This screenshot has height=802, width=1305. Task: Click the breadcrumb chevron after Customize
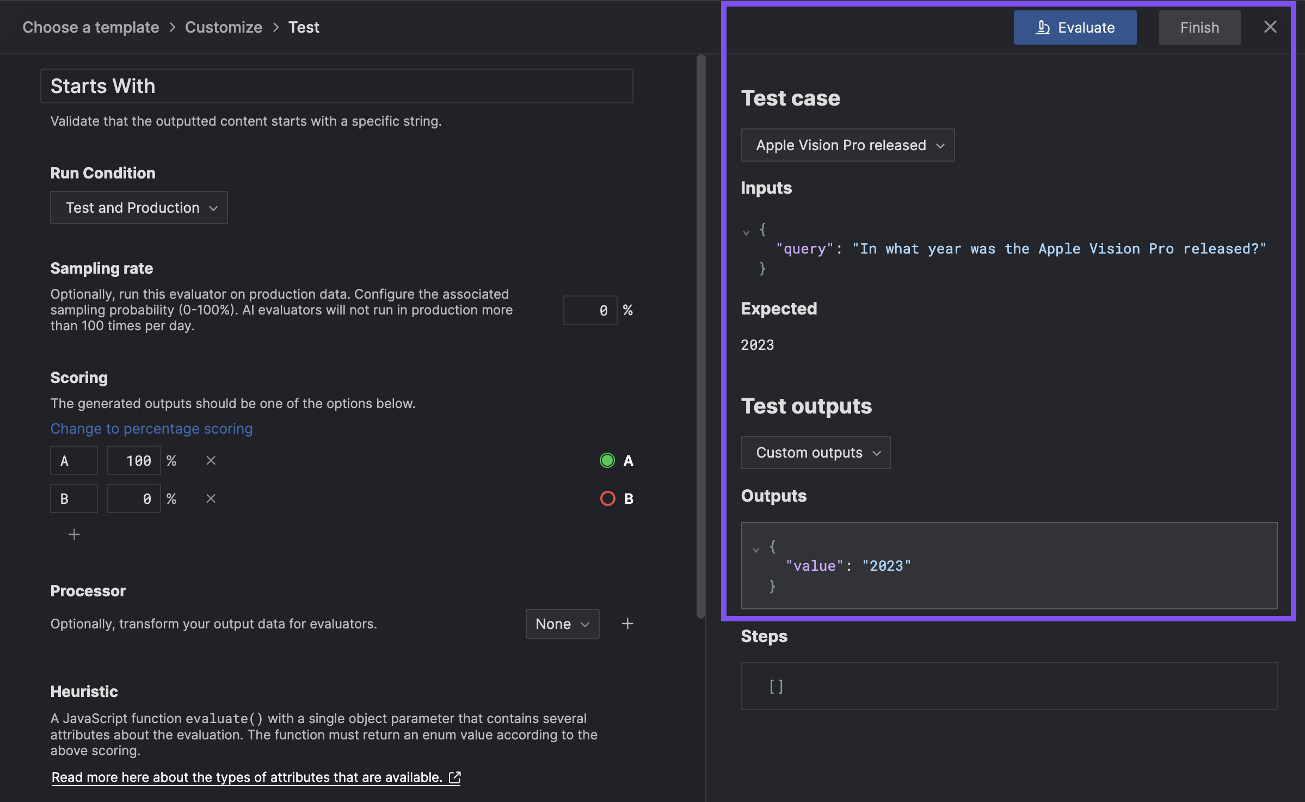276,27
